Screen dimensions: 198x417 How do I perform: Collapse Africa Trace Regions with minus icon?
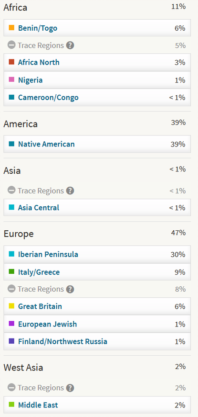tap(11, 45)
